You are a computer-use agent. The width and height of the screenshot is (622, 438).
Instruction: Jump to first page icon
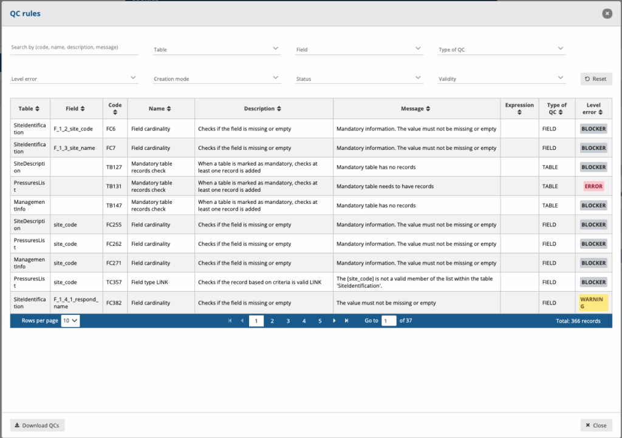(x=230, y=321)
